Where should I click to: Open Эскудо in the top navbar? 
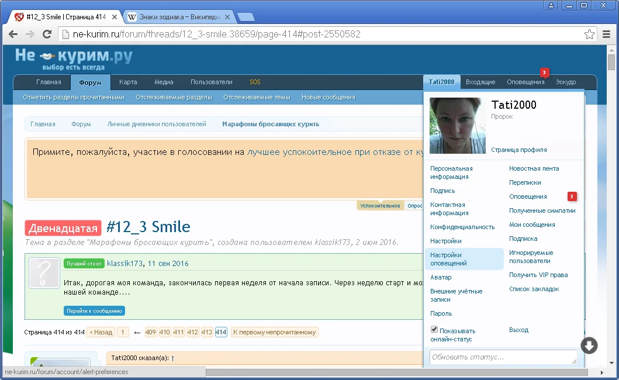pos(566,82)
